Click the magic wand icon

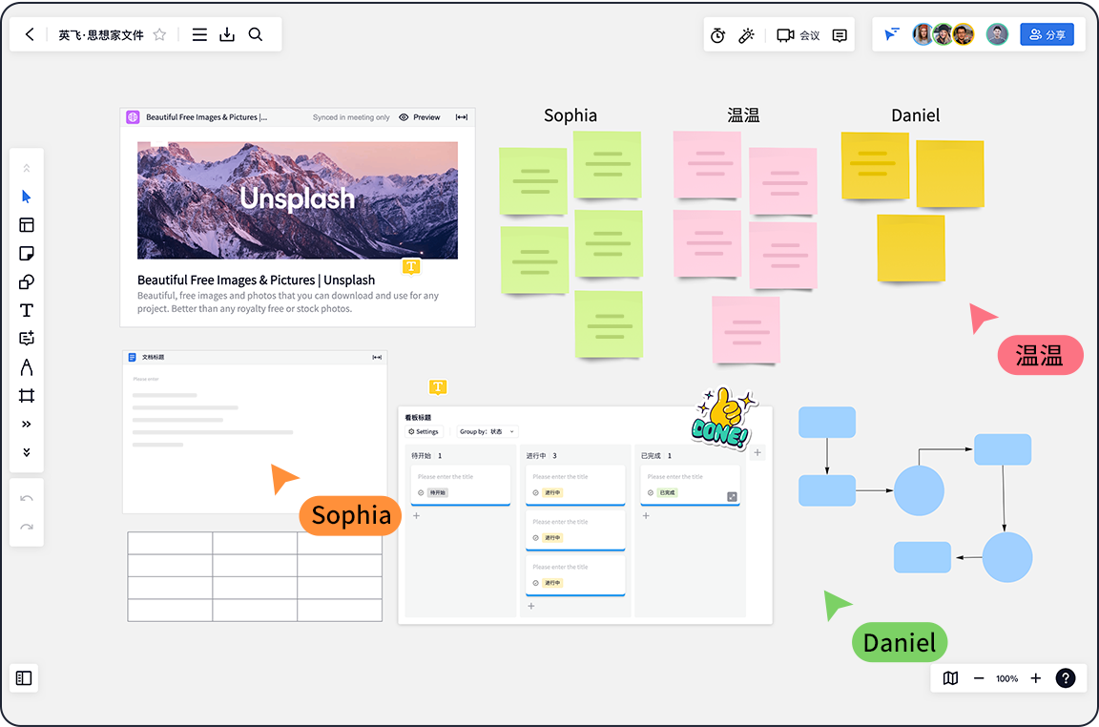[x=746, y=35]
